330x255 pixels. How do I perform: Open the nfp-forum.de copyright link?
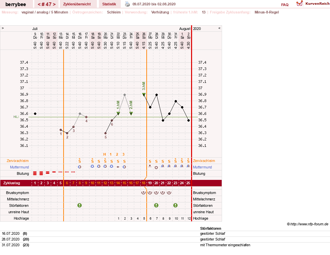(x=307, y=224)
